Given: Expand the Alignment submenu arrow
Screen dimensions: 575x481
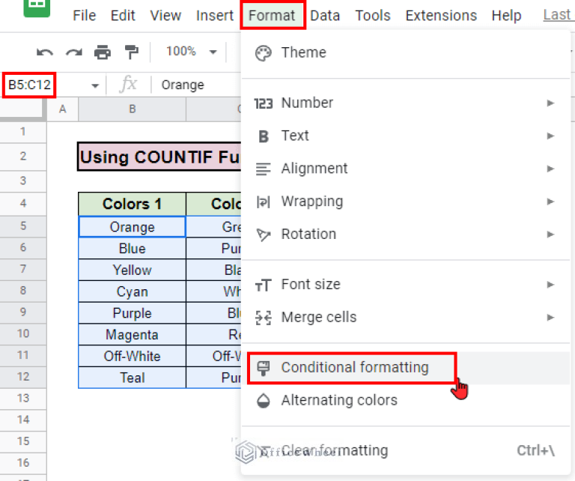Looking at the screenshot, I should (x=550, y=169).
